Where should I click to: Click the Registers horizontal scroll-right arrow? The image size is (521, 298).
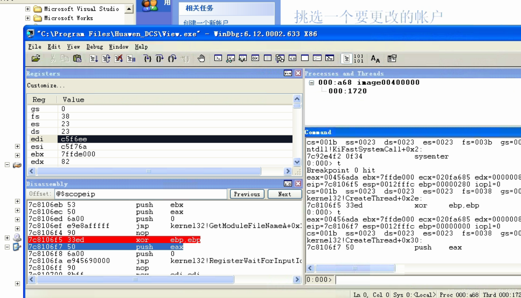coord(288,171)
